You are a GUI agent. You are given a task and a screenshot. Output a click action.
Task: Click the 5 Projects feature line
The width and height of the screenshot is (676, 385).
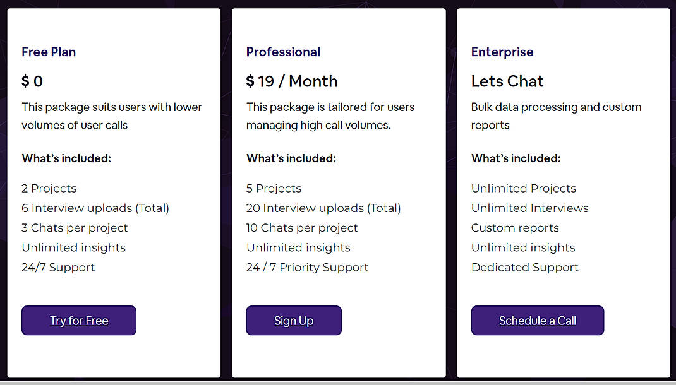click(274, 189)
